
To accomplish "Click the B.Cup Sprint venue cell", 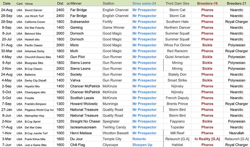I will 33,122.
